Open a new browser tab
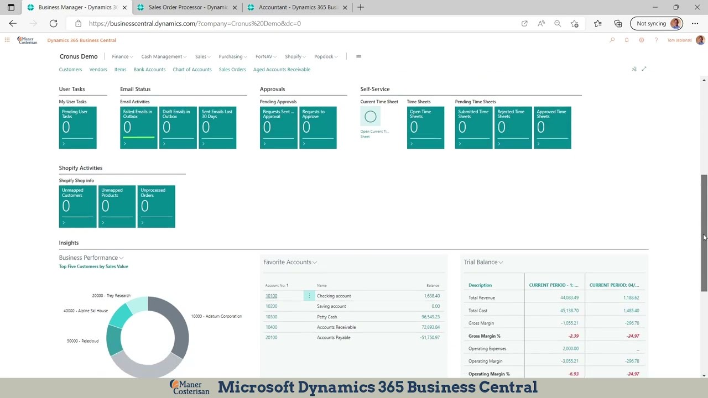Screen dimensions: 708x398 point(361,7)
